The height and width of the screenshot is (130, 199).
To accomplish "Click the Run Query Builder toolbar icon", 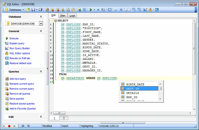I will click(x=145, y=10).
